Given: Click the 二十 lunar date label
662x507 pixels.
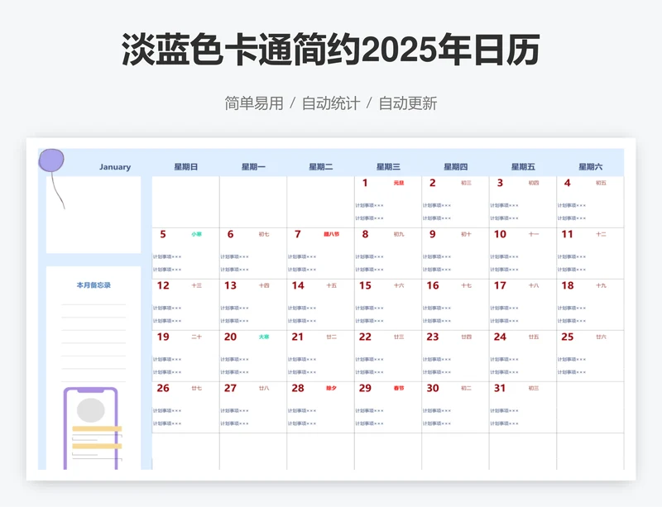Looking at the screenshot, I should (197, 337).
